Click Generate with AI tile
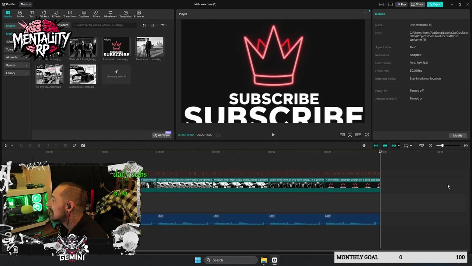Image resolution: width=472 pixels, height=266 pixels. pos(116,74)
